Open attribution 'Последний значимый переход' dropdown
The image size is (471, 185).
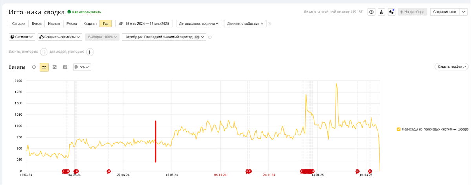[x=164, y=37]
